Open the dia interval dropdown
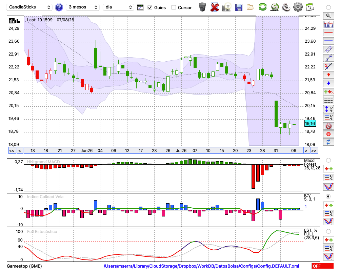This screenshot has width=339, height=271. coord(118,7)
